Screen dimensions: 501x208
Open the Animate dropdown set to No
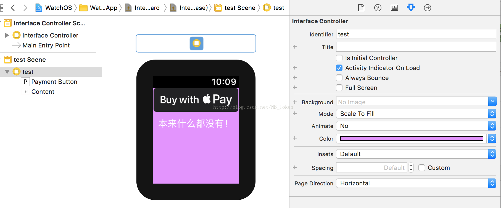tap(416, 126)
